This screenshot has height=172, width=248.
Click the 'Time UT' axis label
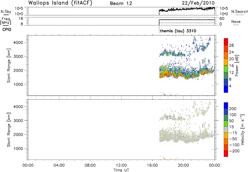(x=121, y=170)
